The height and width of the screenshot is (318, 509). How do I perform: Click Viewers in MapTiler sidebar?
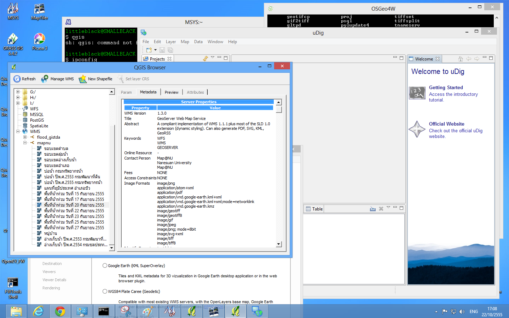point(49,272)
